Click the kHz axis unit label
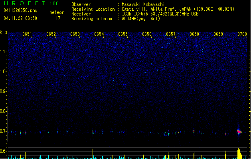The image size is (251, 159). (x=4, y=32)
